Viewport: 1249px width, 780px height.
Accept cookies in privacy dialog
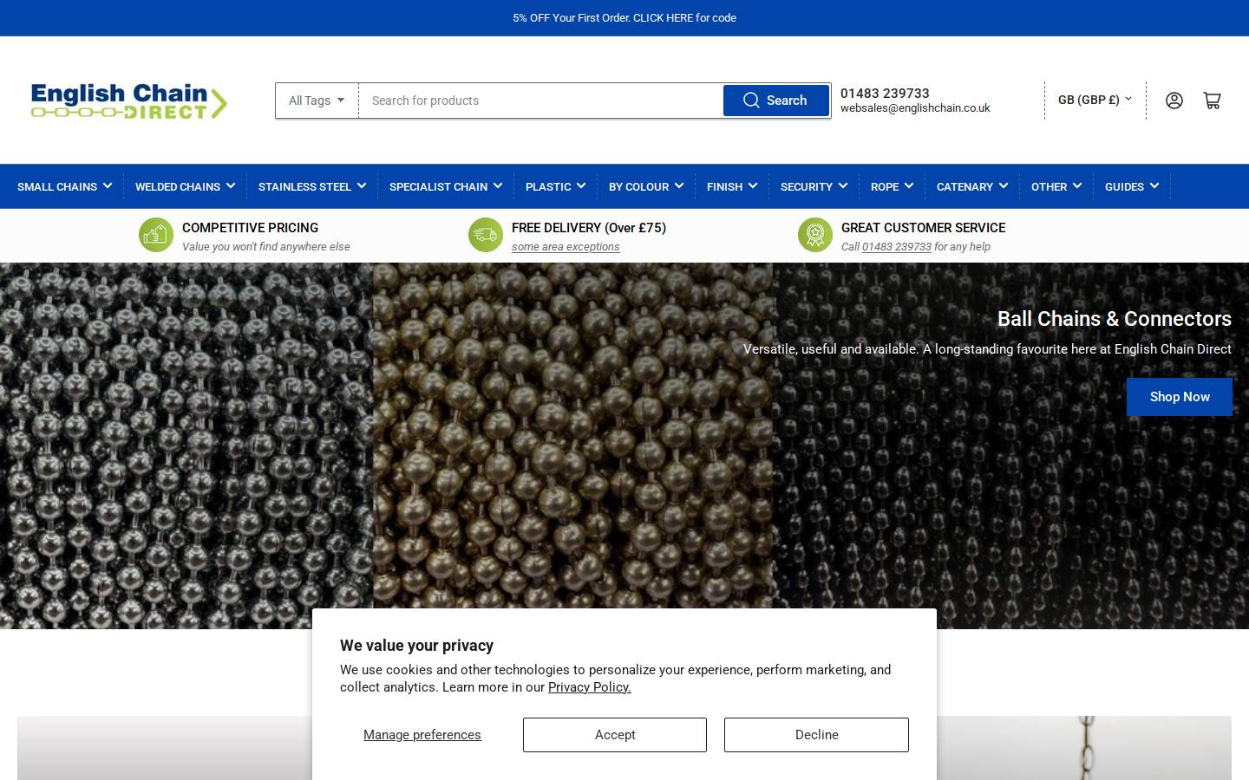[x=615, y=735]
